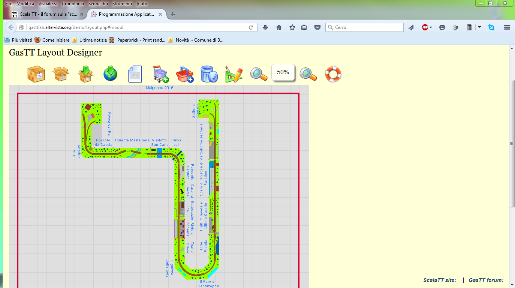Open the Novità - Comune di B... bookmark
The height and width of the screenshot is (288, 515).
pyautogui.click(x=196, y=40)
